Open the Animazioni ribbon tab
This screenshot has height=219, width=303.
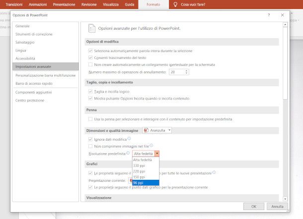click(38, 4)
